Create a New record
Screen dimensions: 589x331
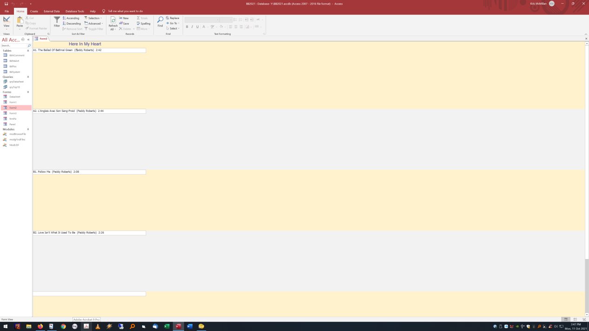click(x=124, y=18)
